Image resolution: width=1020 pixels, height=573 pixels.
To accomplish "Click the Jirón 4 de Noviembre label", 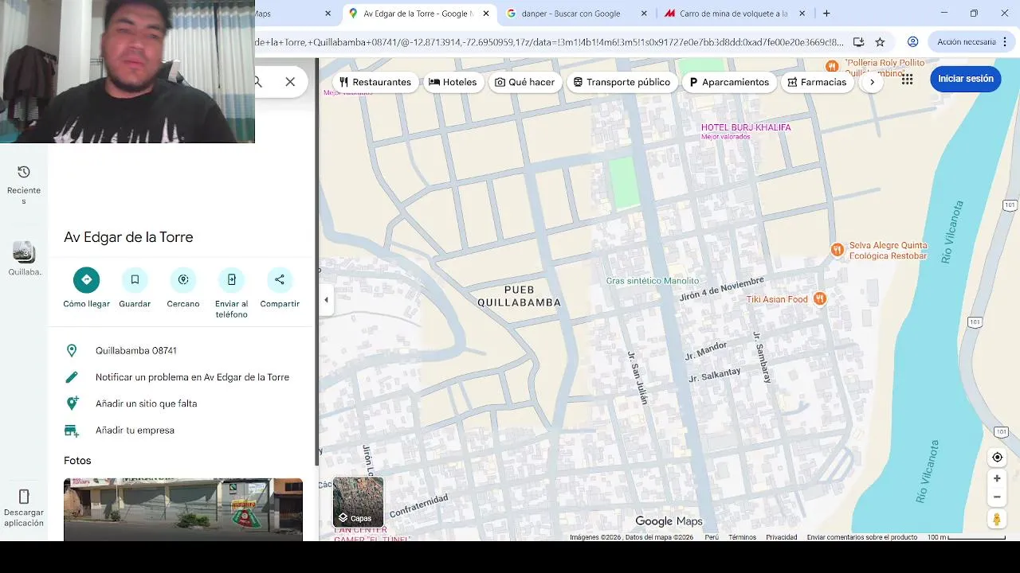I will coord(722,288).
